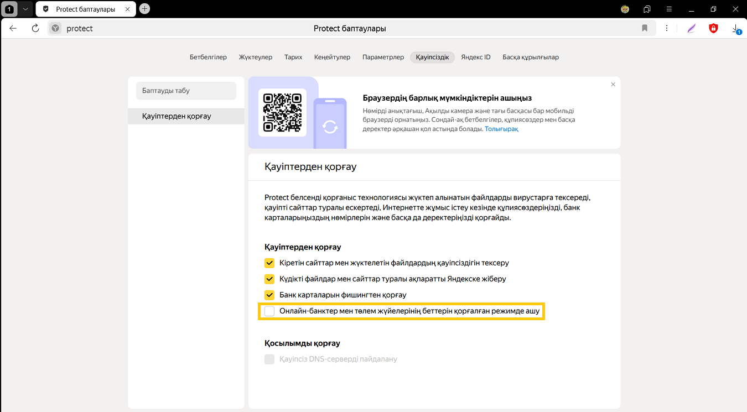Viewport: 747px width, 412px height.
Task: Click the Баптауды табу search field
Action: coord(186,91)
